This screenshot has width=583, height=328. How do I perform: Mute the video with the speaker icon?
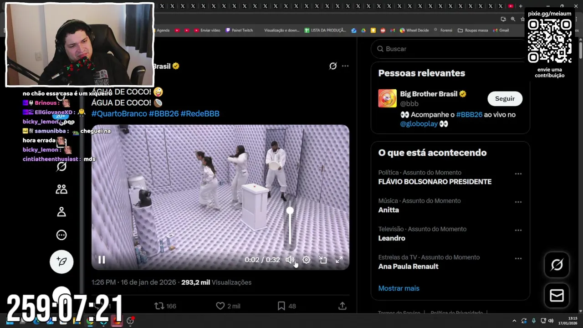[x=290, y=260]
